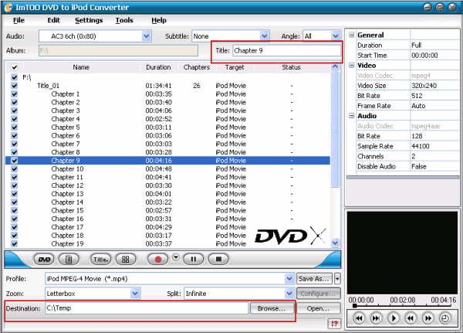Click the Configure button
This screenshot has height=333, width=463.
(318, 294)
